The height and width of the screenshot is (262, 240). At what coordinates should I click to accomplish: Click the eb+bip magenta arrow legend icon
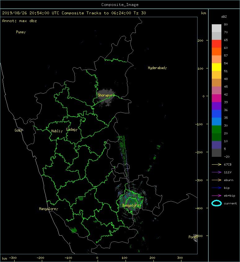click(x=216, y=195)
